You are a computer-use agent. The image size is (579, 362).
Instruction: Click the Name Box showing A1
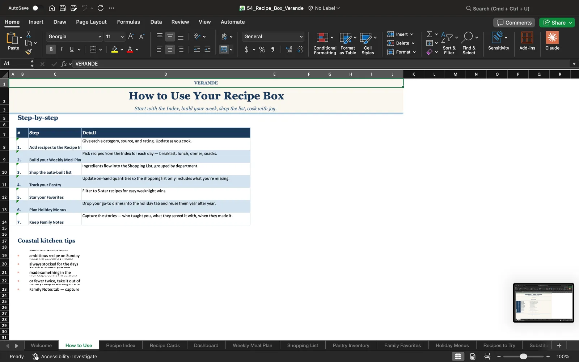pos(16,63)
